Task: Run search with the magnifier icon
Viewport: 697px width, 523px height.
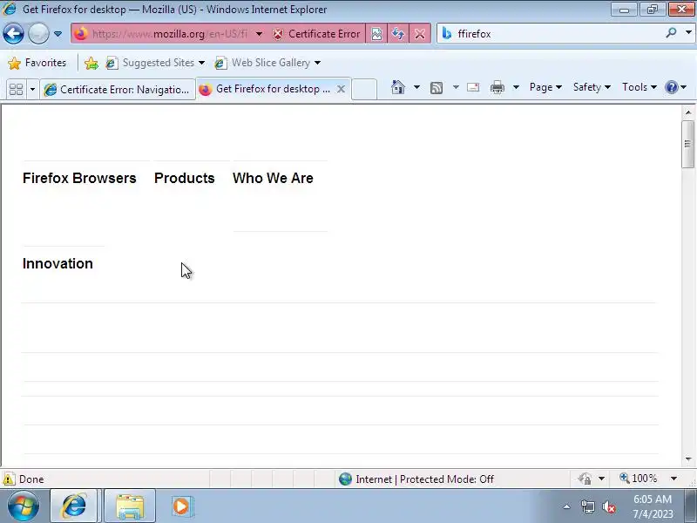Action: (x=671, y=33)
